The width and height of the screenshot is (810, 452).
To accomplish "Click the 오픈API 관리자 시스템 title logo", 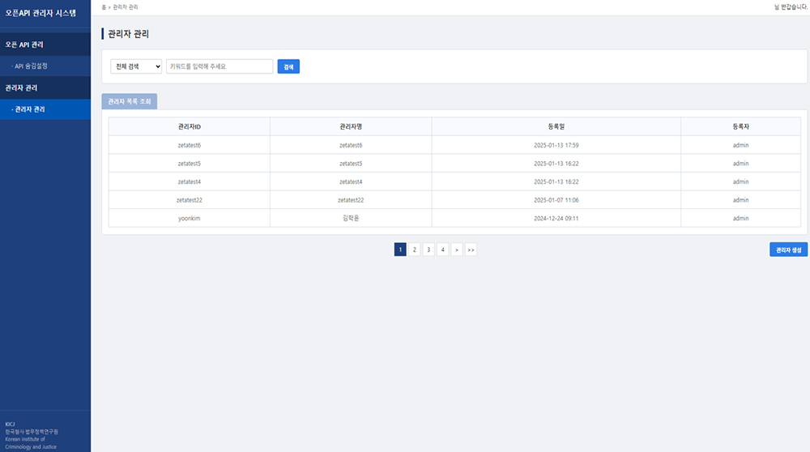I will [x=40, y=14].
